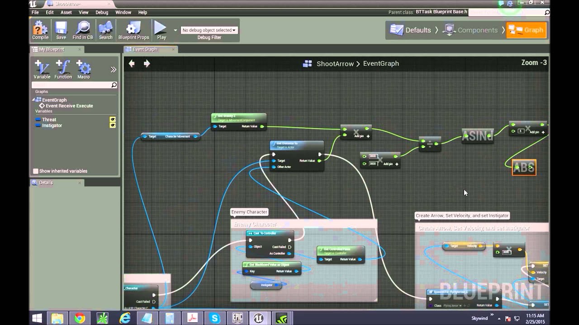This screenshot has height=325, width=579.
Task: Expand the My Blueprint toolbar overflow chevrons
Action: (x=113, y=70)
